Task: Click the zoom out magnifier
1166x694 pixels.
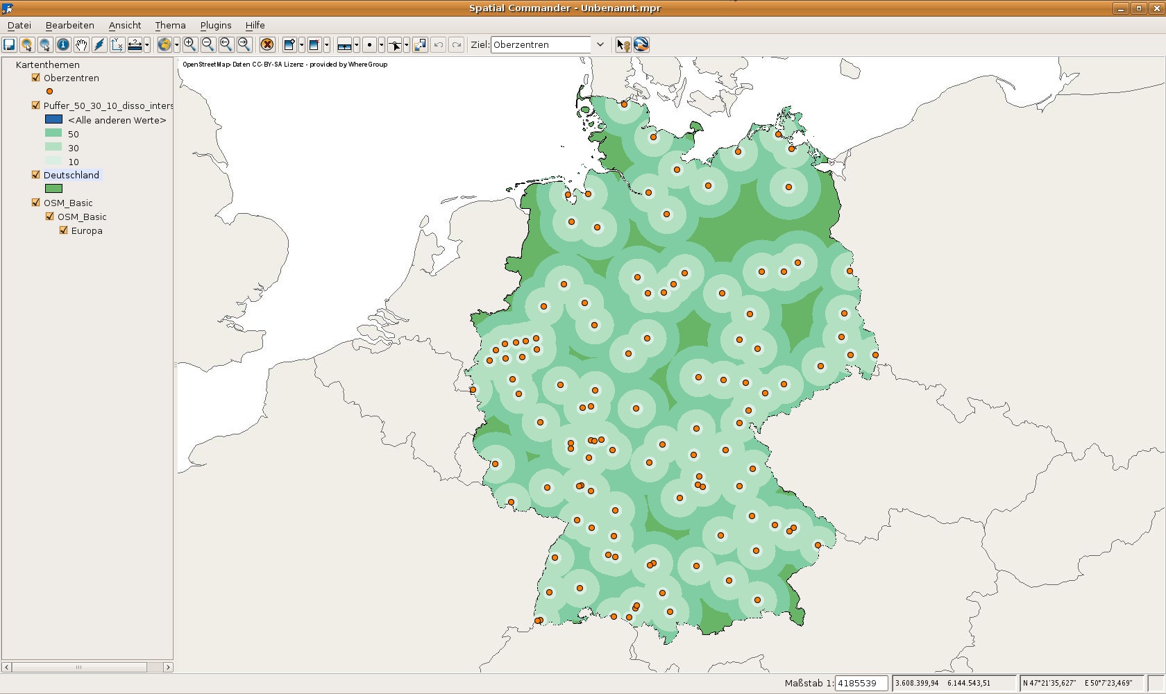Action: 208,45
